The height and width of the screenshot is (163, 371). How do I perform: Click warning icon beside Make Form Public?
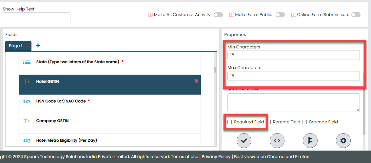pos(231,15)
